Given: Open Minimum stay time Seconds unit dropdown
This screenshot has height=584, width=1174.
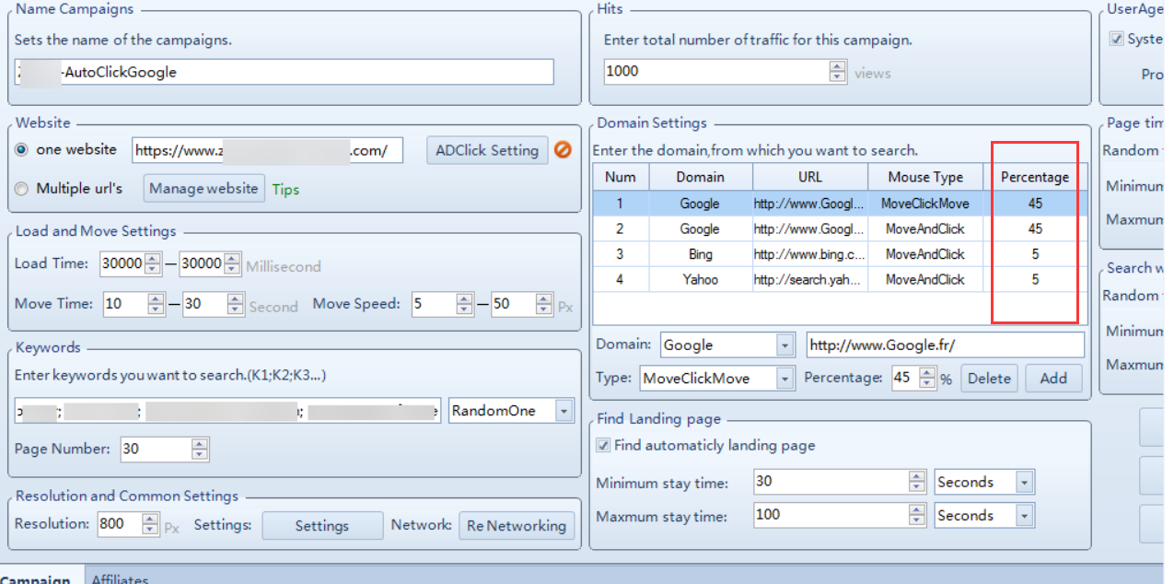Looking at the screenshot, I should [x=1023, y=482].
